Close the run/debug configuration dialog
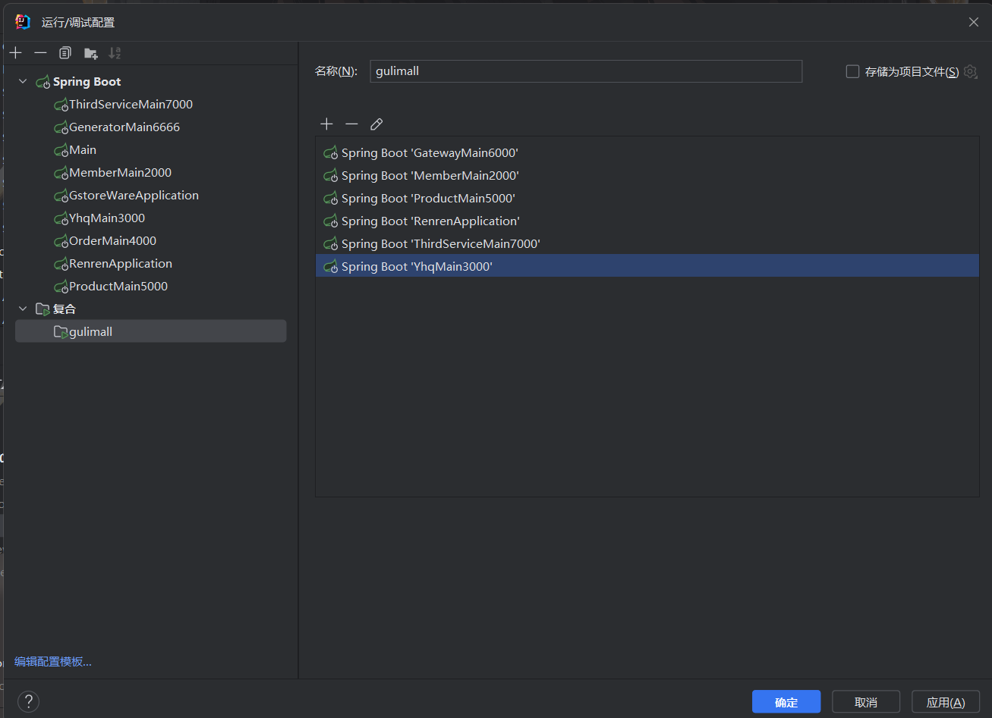Screen dimensions: 992x718 tap(974, 22)
